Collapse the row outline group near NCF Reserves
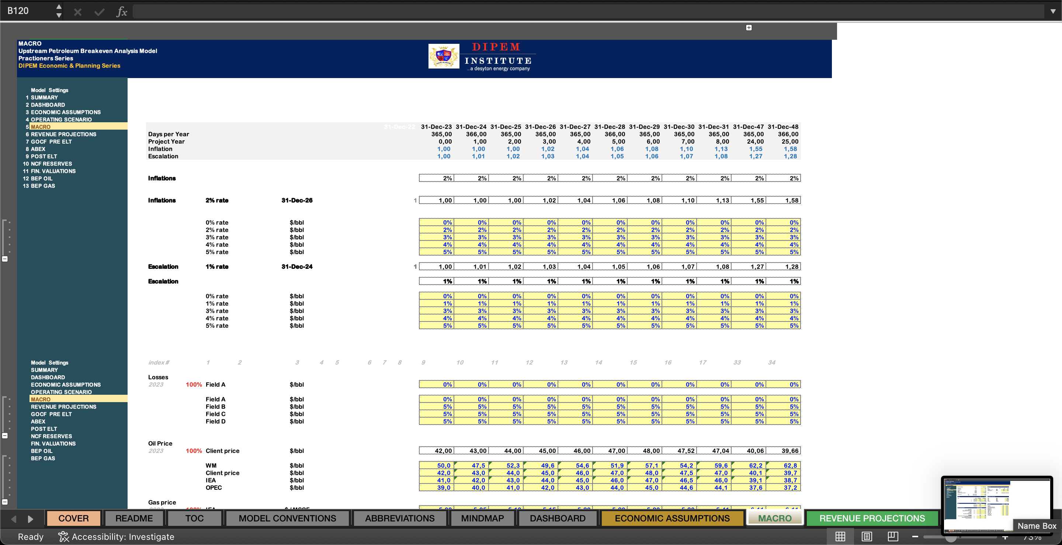Image resolution: width=1062 pixels, height=545 pixels. (x=5, y=436)
